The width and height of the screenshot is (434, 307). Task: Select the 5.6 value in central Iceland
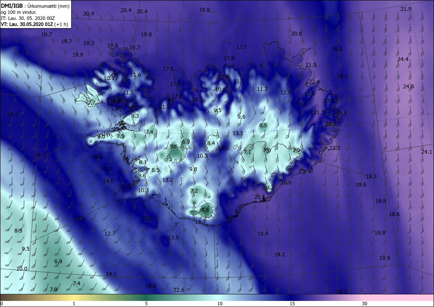click(x=174, y=147)
